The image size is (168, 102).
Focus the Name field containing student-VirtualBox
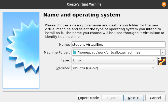[x=118, y=44]
